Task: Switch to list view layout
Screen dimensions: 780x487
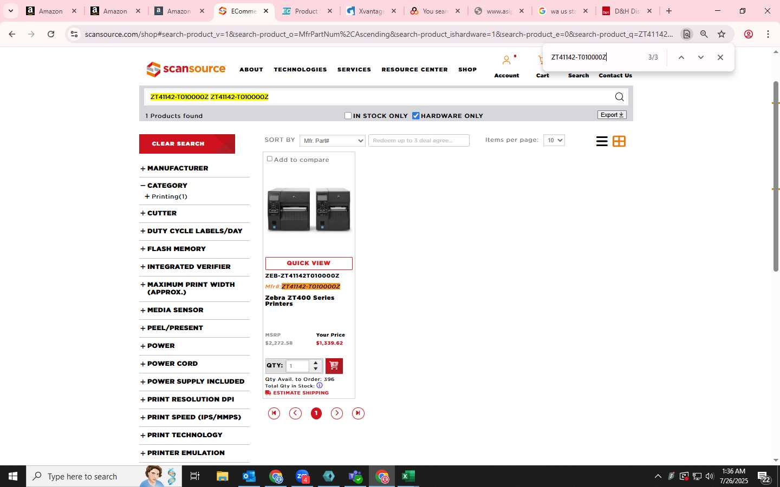Action: (x=602, y=141)
